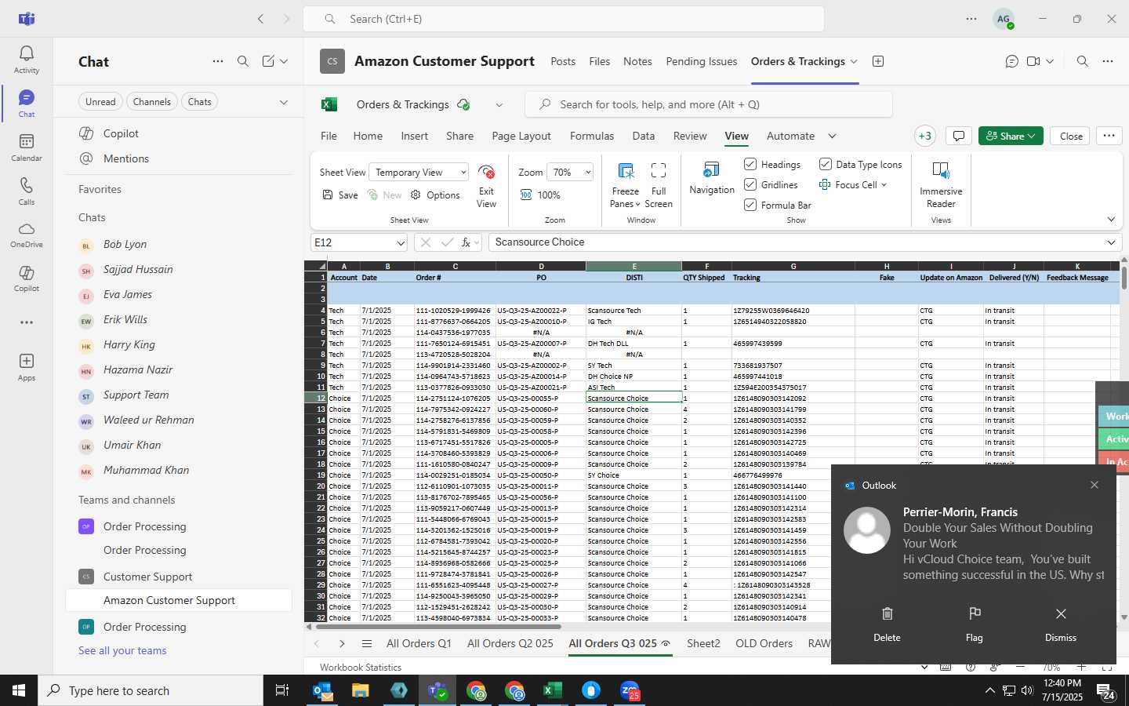Switch to Full Screen view
1129x706 pixels.
659,187
